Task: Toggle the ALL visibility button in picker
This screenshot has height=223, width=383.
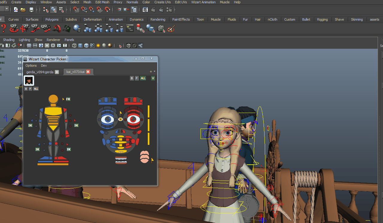Action: click(x=143, y=78)
